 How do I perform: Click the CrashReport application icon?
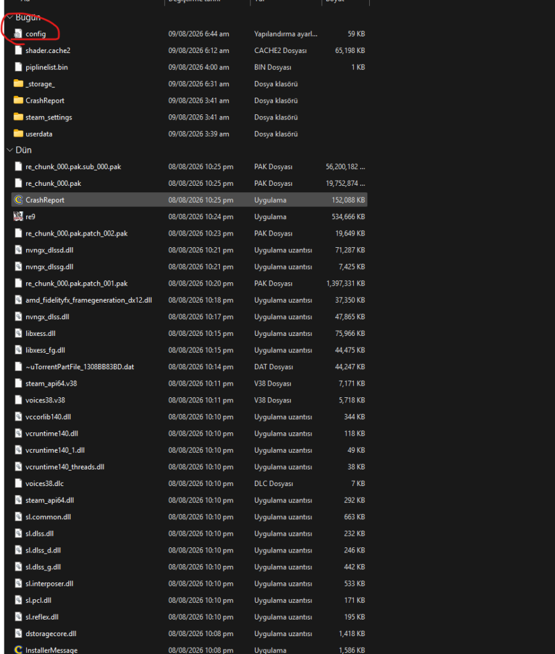18,200
